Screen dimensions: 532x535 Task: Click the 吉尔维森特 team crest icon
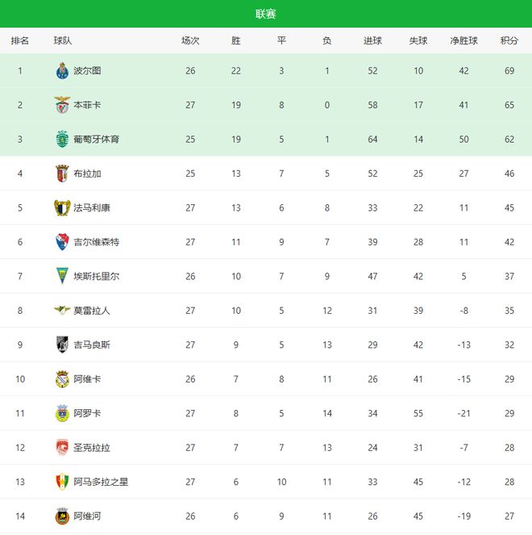pyautogui.click(x=62, y=241)
